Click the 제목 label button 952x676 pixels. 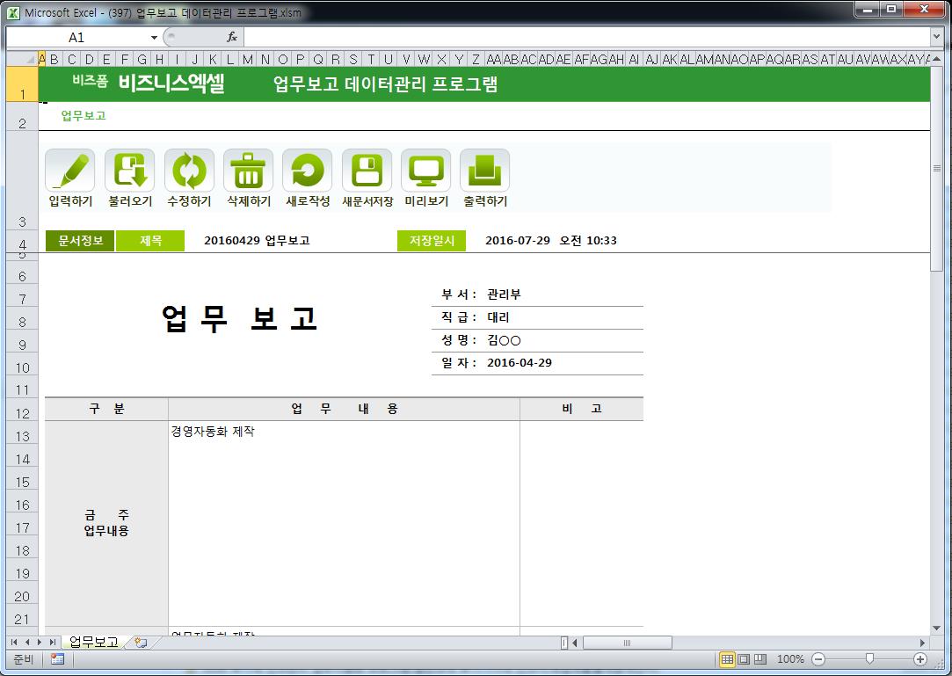[150, 241]
